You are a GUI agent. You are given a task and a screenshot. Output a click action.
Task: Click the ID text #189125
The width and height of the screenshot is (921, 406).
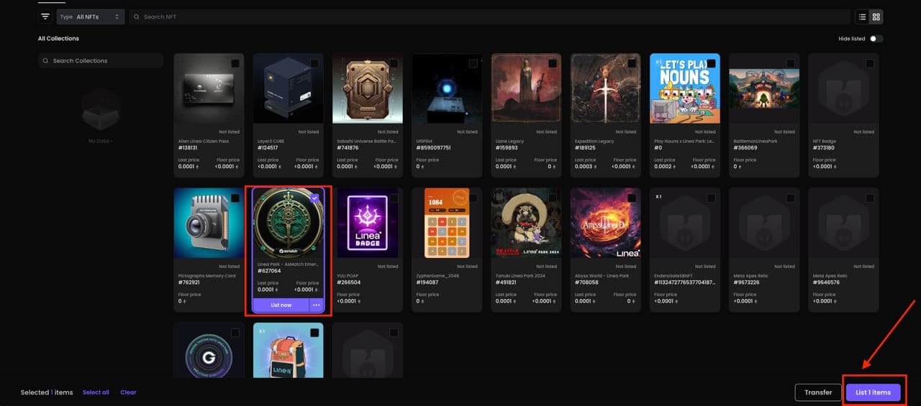coord(586,148)
